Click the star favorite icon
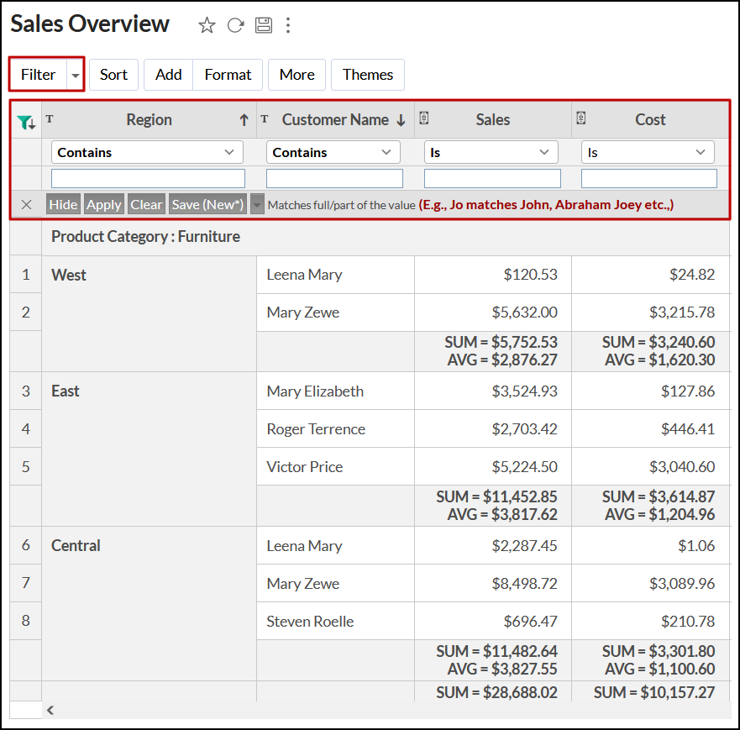This screenshot has height=730, width=740. (x=207, y=25)
